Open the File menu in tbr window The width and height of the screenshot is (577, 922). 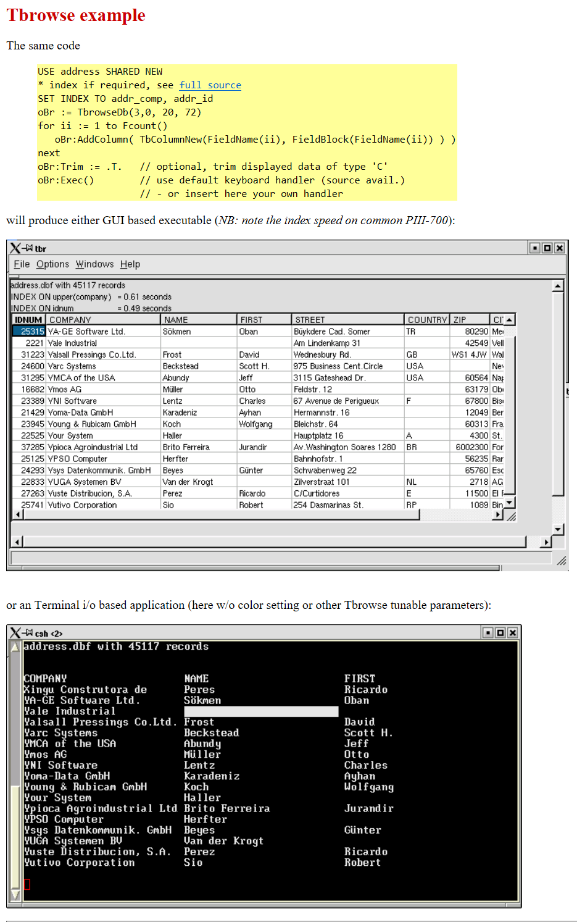pos(22,264)
